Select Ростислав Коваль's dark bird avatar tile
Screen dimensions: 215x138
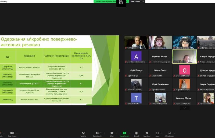[136, 84]
